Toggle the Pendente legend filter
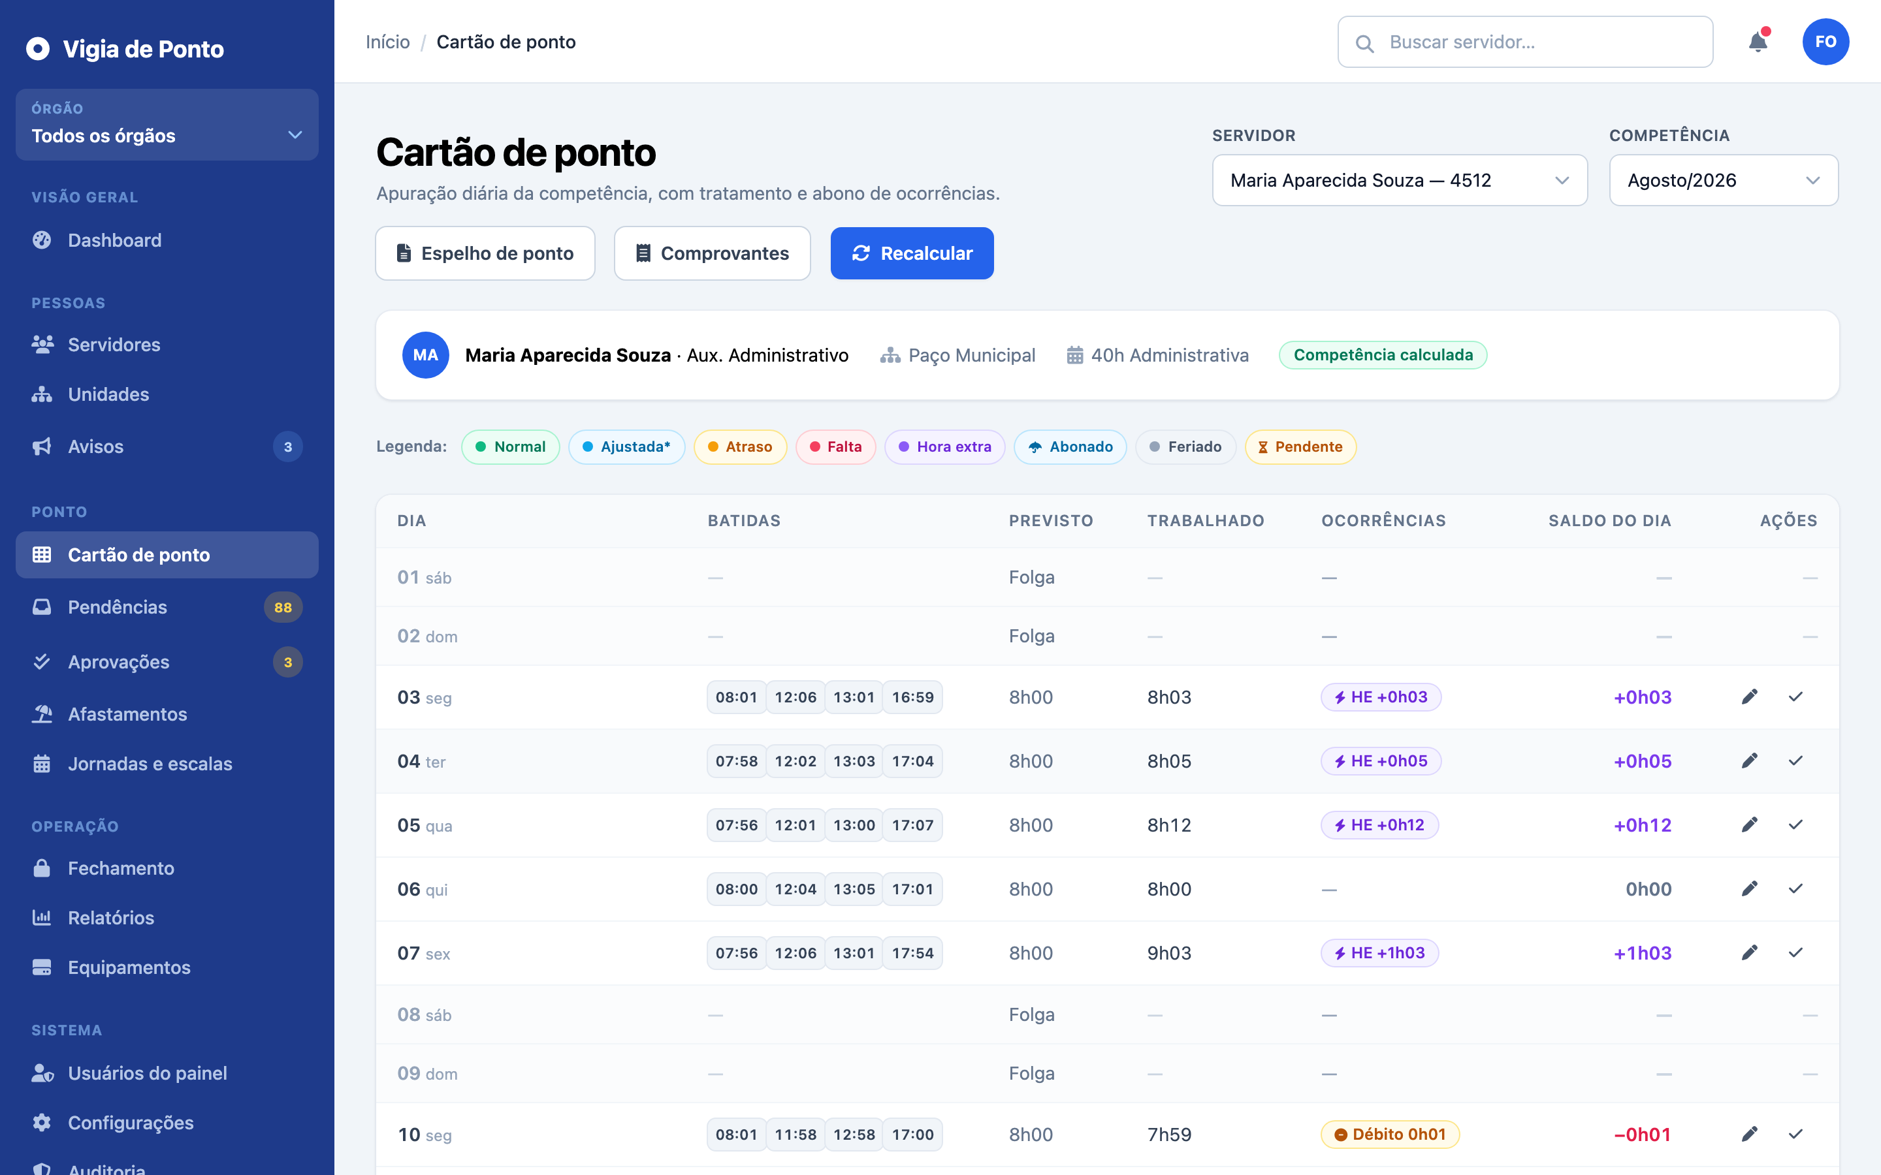Screen dimensions: 1881x1175 (1300, 447)
